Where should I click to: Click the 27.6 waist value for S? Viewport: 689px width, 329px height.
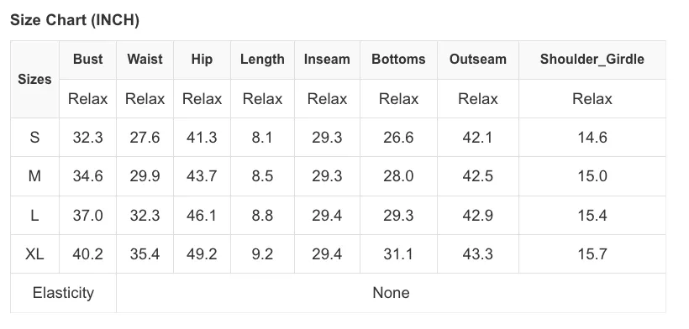pyautogui.click(x=145, y=138)
